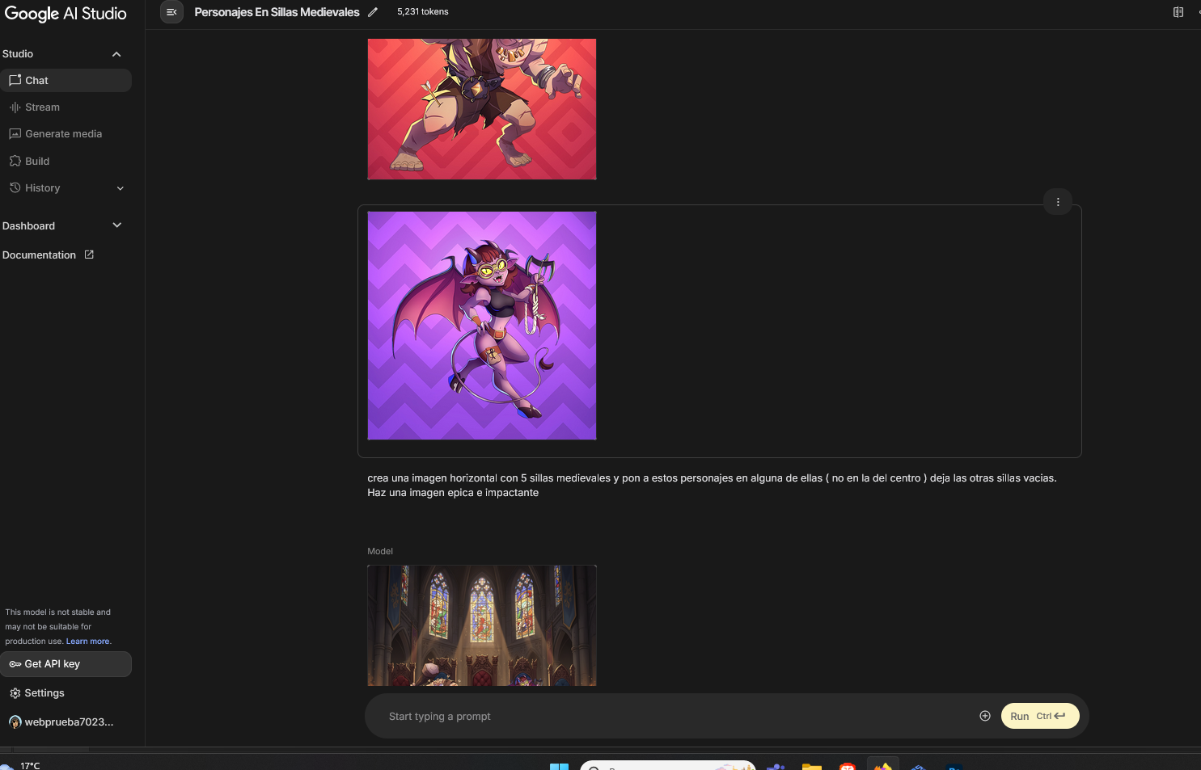Expand the Dashboard section chevron
The image size is (1201, 770).
click(116, 225)
